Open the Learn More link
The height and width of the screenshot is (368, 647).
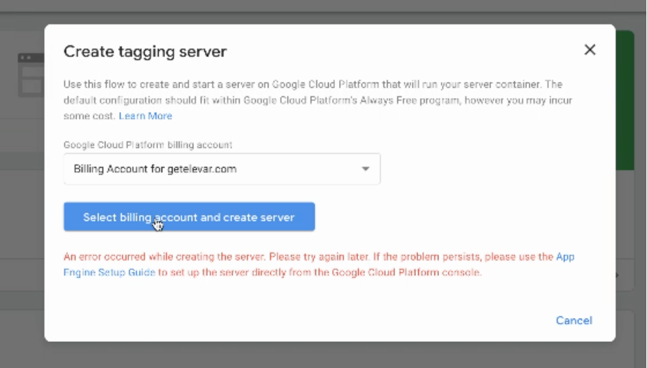[x=145, y=116]
